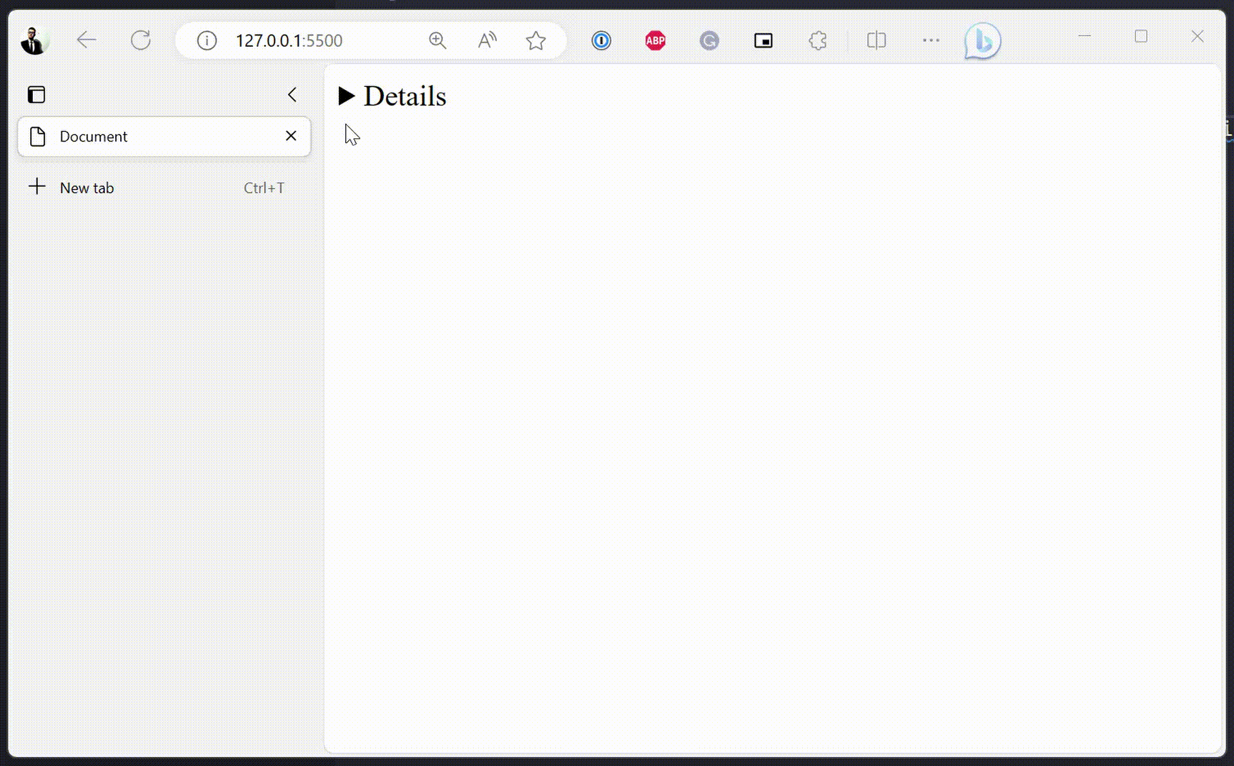Open the 1Password extension icon
The width and height of the screenshot is (1234, 766).
pyautogui.click(x=601, y=40)
